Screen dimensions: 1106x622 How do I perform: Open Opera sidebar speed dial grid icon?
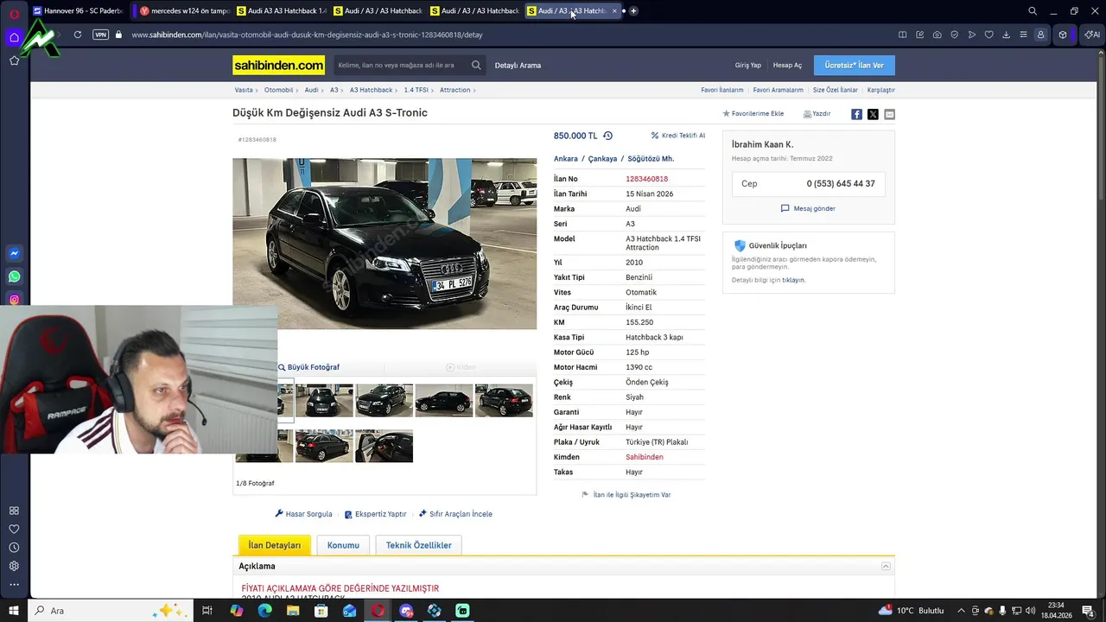[x=14, y=511]
